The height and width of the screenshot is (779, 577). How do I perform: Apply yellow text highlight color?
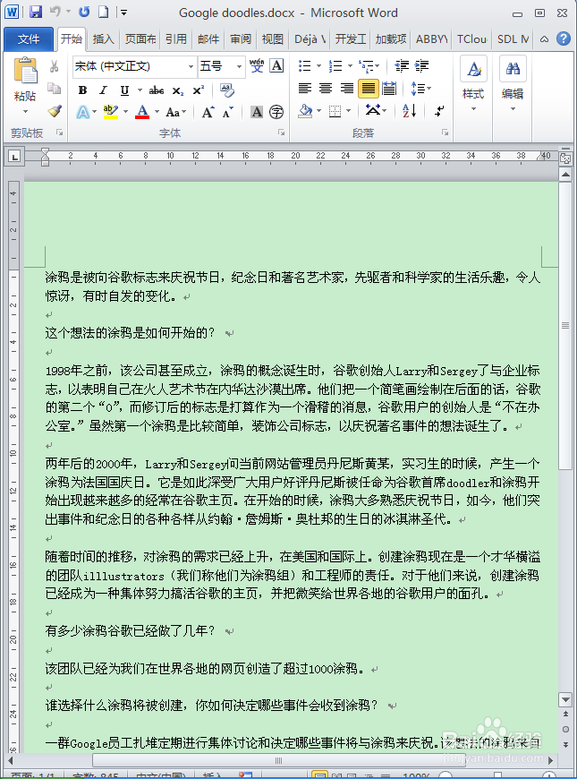111,112
